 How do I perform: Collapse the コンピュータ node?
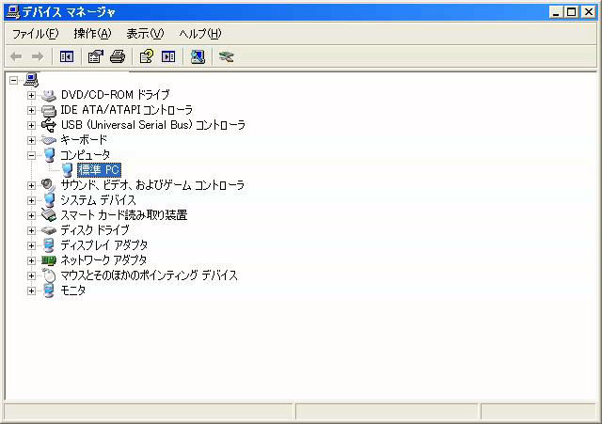tap(31, 155)
